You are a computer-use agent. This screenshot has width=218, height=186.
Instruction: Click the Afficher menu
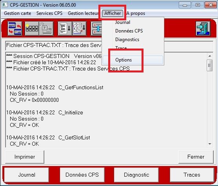click(113, 13)
